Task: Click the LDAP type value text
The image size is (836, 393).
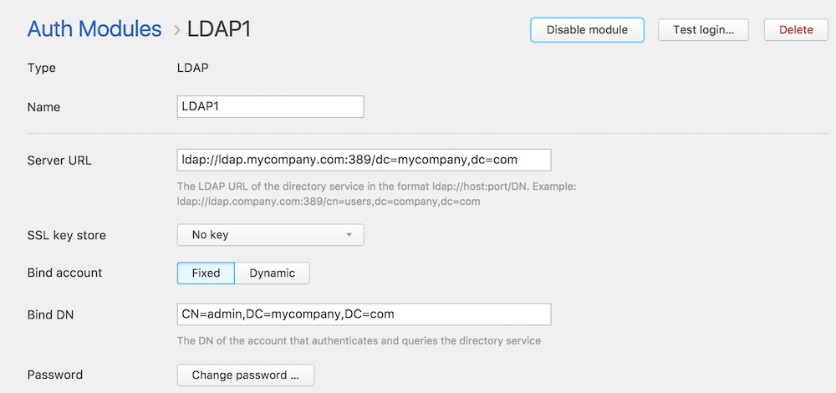Action: point(192,69)
